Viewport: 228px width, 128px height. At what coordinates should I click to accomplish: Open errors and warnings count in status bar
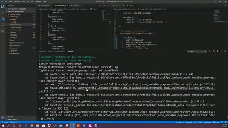[14, 122]
